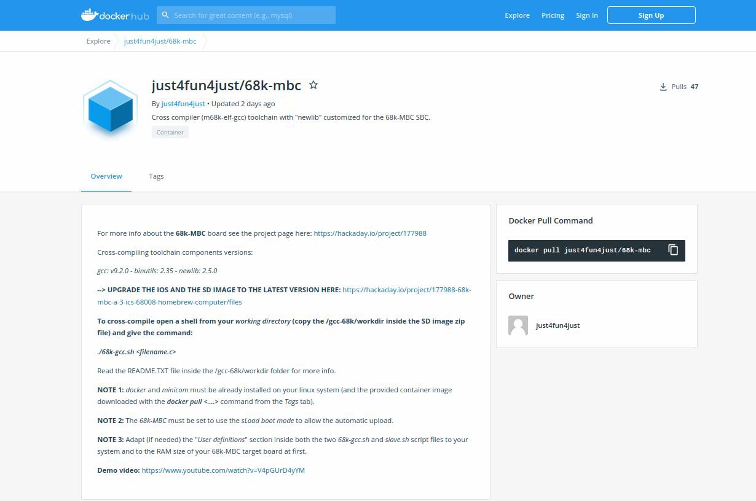Click the repository title heading

coord(226,85)
